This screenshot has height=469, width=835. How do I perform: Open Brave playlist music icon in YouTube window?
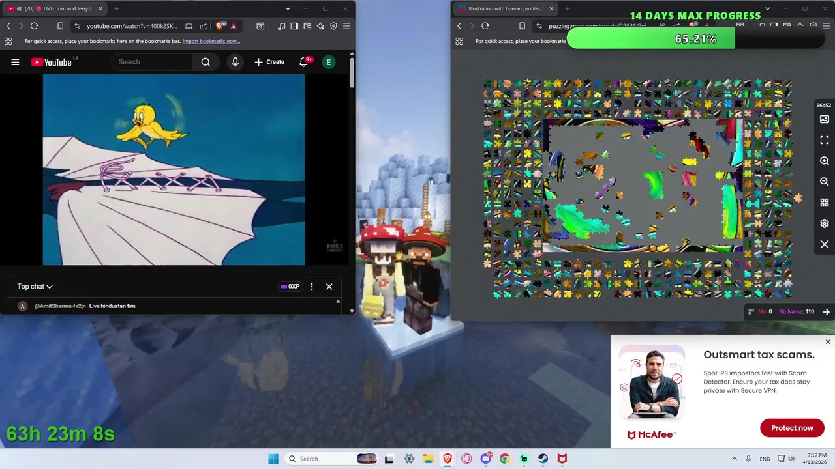281,26
